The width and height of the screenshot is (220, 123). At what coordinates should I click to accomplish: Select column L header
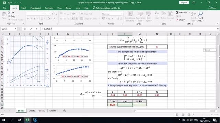[x=125, y=34]
